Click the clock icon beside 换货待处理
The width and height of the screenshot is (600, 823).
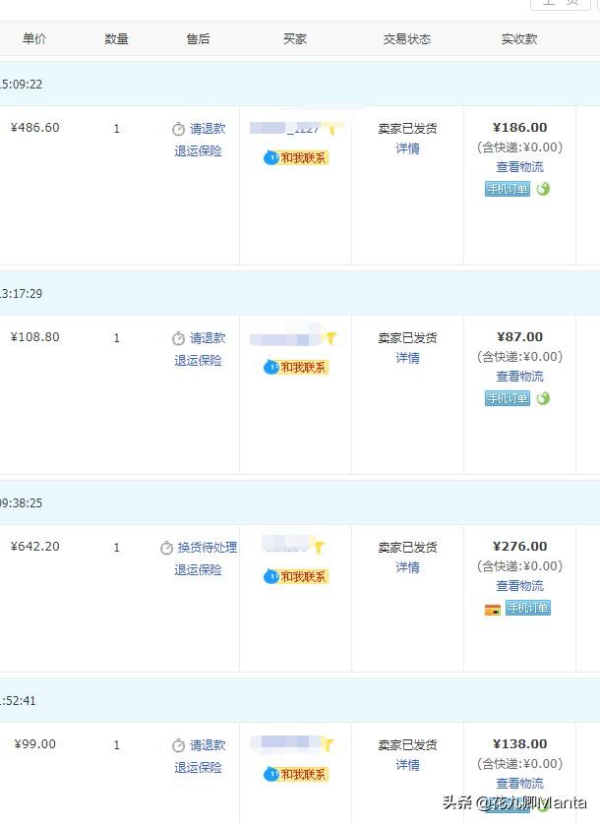166,548
